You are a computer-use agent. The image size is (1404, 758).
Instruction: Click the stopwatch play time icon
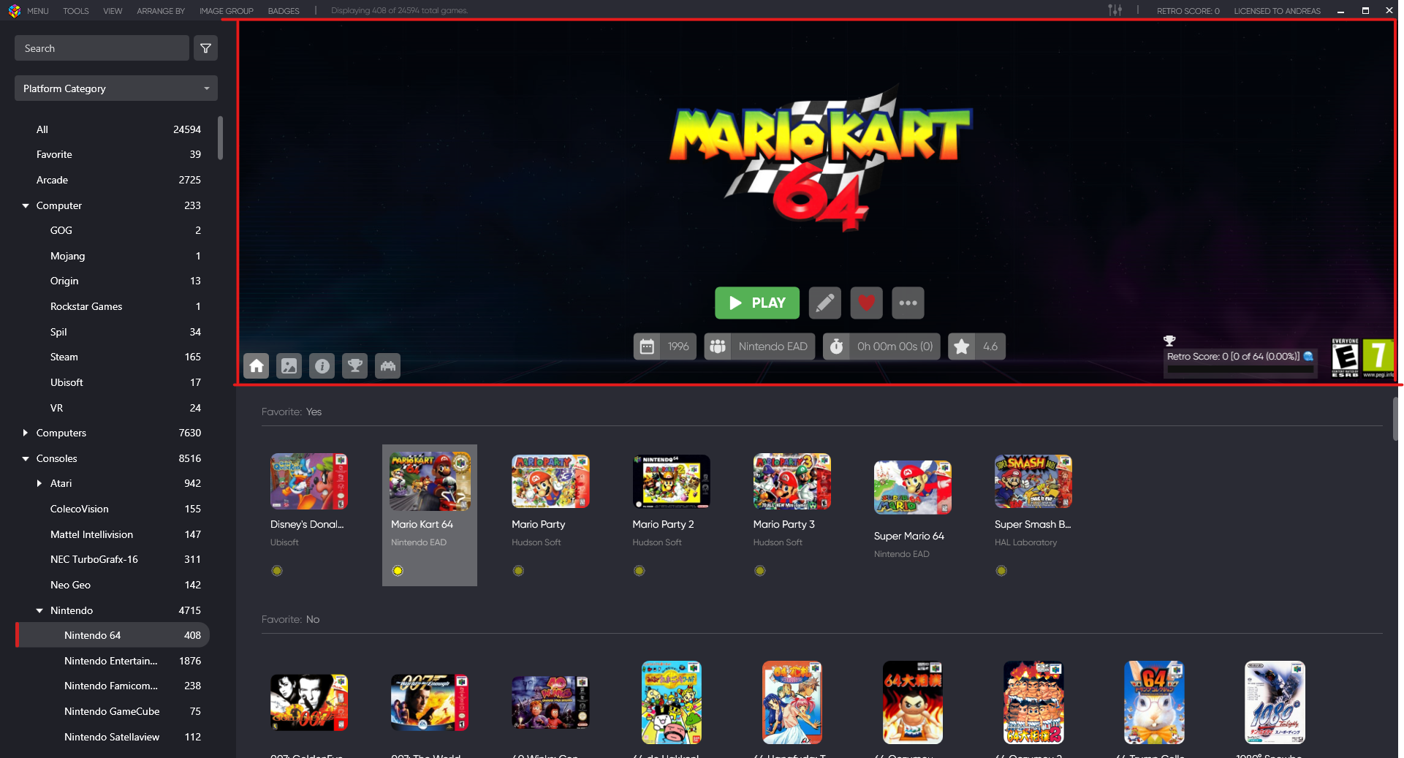(837, 346)
